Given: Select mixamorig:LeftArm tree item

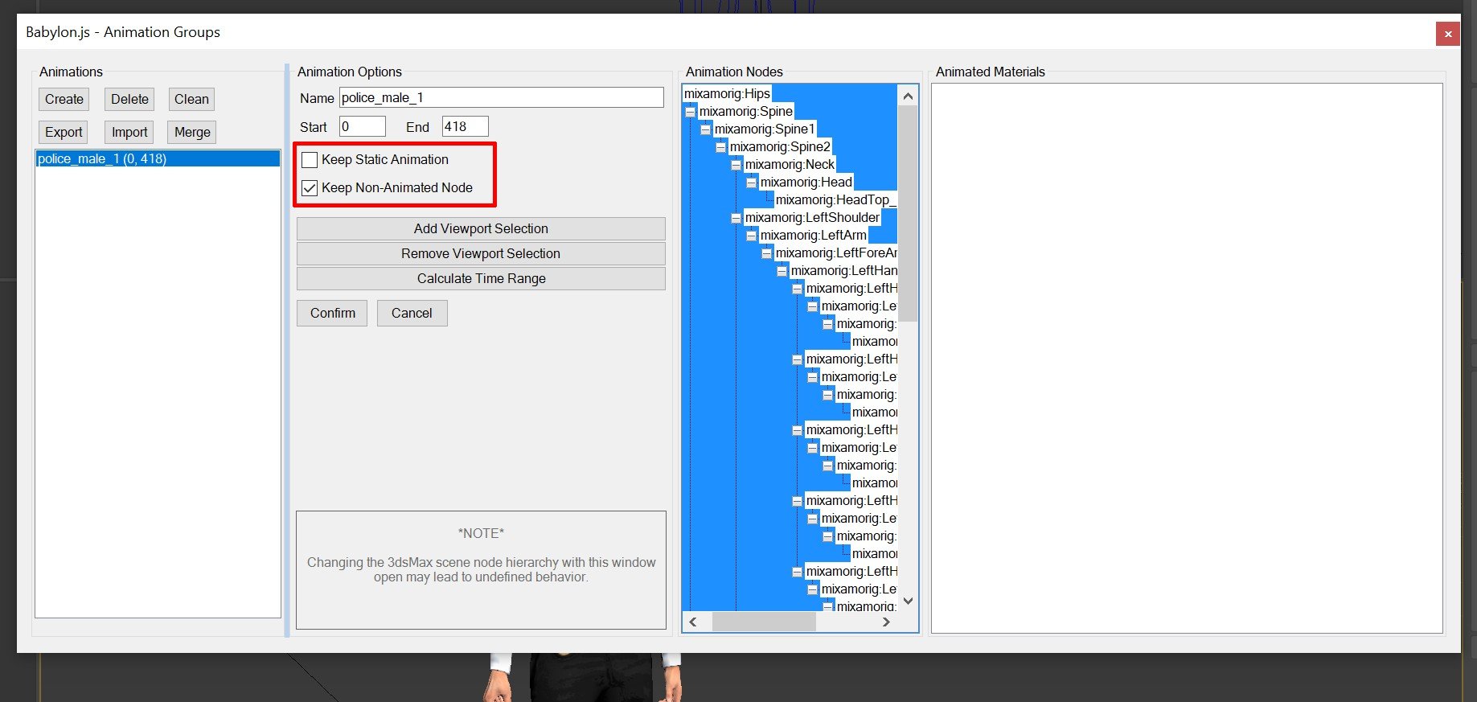Looking at the screenshot, I should point(813,235).
